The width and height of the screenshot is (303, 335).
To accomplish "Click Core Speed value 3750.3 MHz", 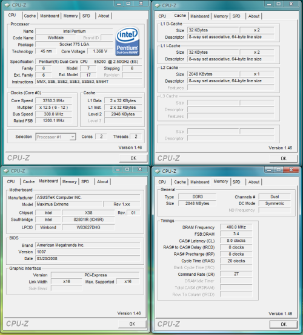I will [53, 100].
